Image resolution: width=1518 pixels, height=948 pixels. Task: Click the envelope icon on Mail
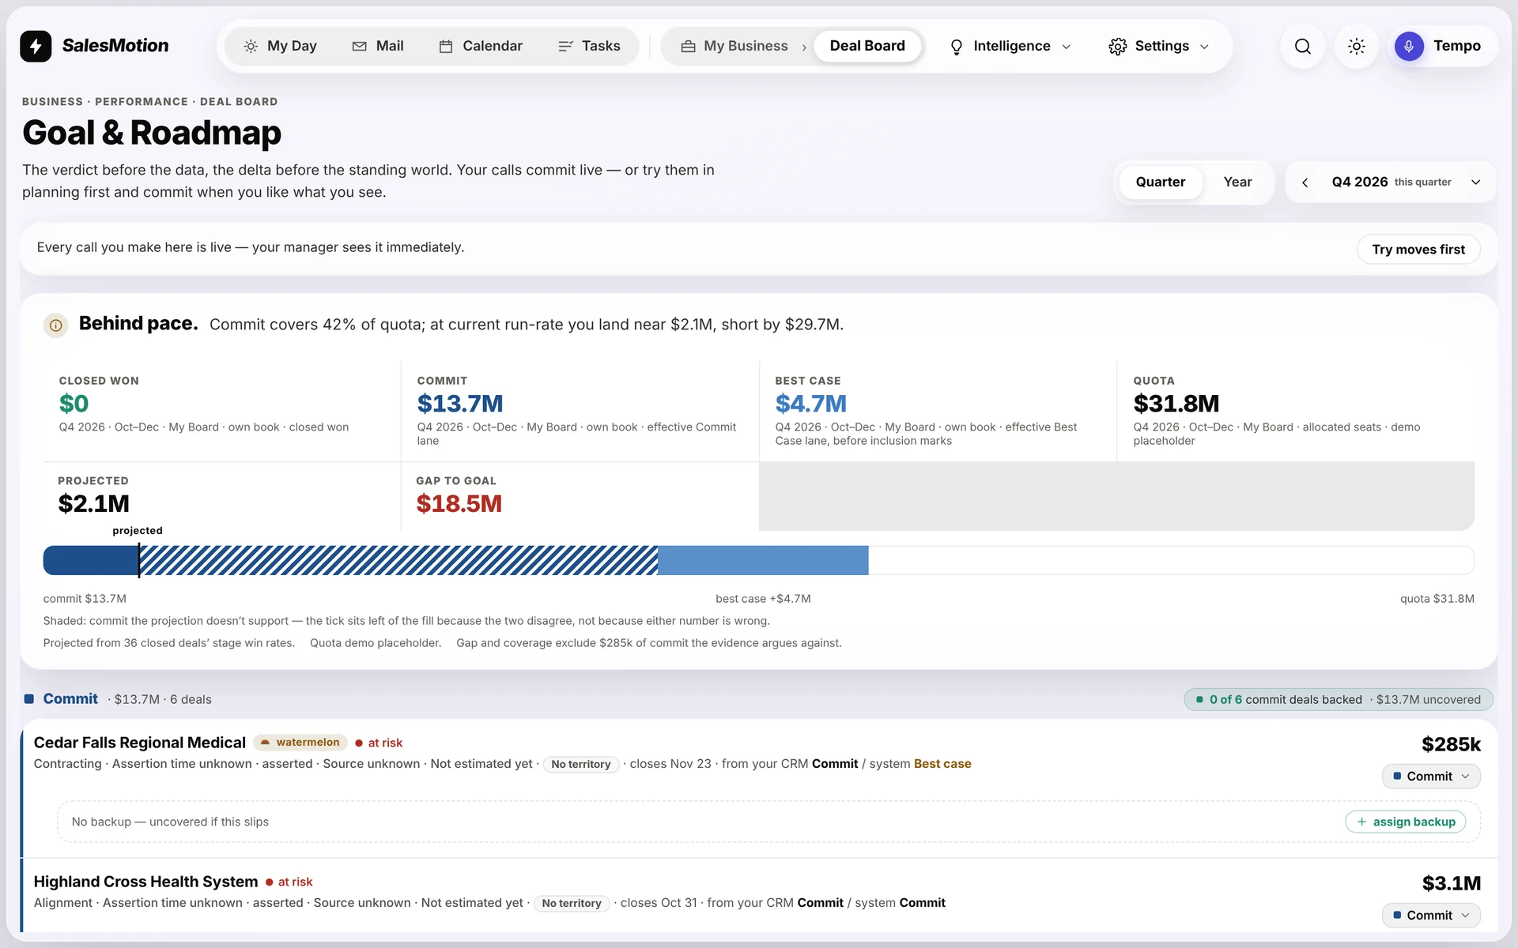point(359,46)
